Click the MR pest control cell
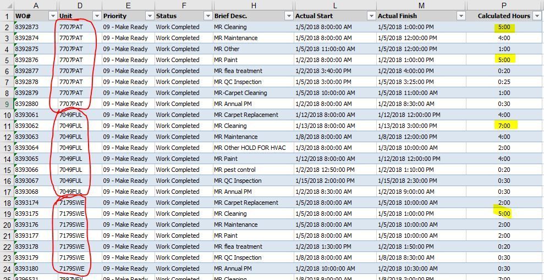 tap(254, 170)
